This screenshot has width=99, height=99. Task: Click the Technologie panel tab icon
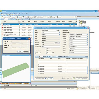pyautogui.click(x=91, y=69)
